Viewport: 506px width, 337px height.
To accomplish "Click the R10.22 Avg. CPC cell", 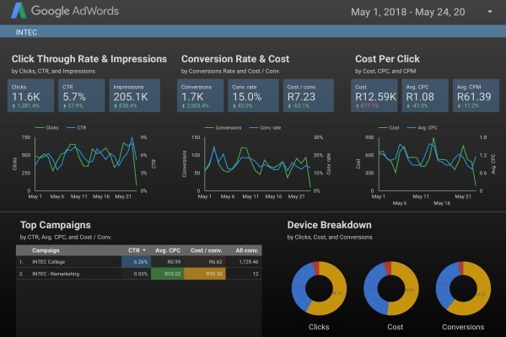I will click(168, 274).
